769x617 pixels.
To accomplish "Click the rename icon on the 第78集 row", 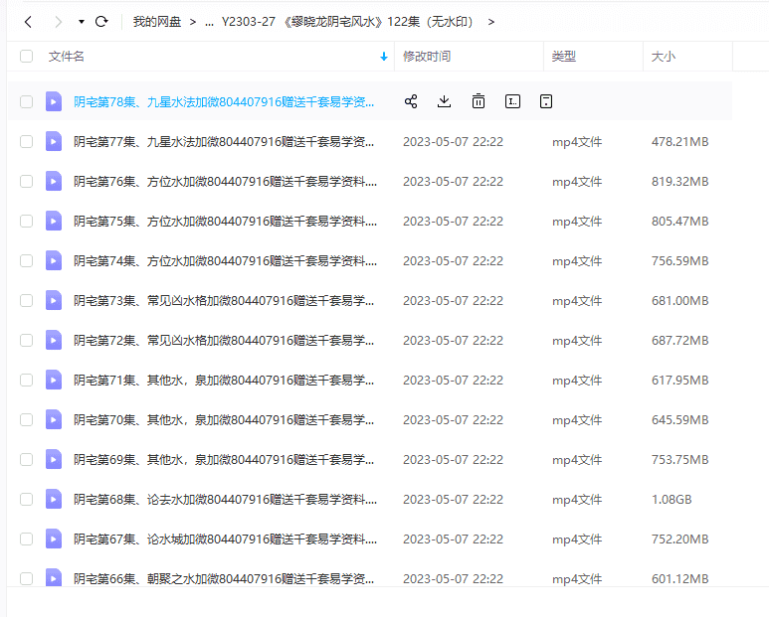I will point(512,101).
